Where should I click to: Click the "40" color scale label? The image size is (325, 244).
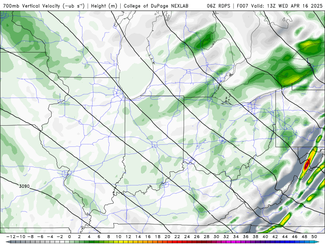coord(265,237)
